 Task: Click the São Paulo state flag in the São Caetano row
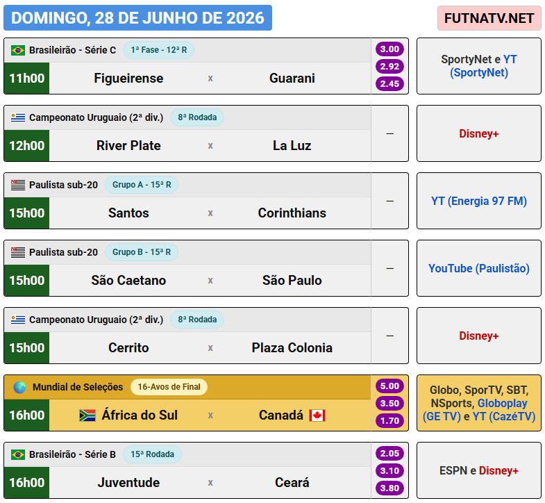(18, 252)
